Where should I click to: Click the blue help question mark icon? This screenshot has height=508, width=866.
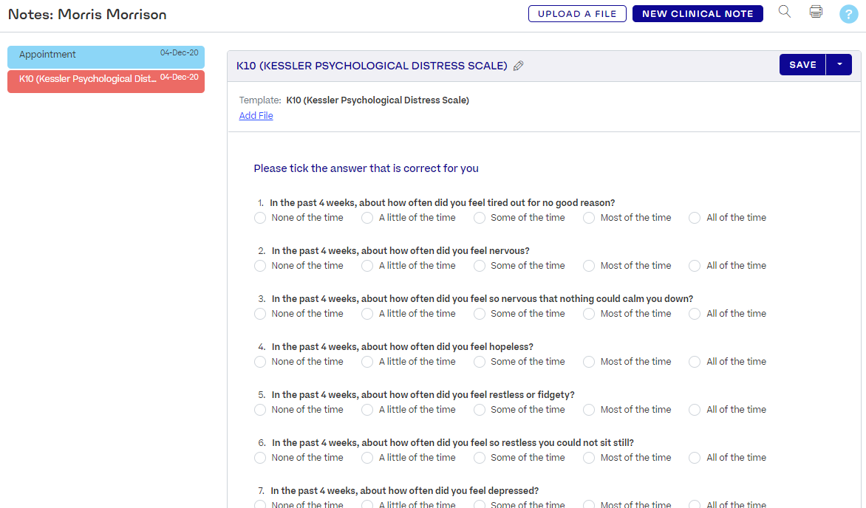[x=847, y=13]
